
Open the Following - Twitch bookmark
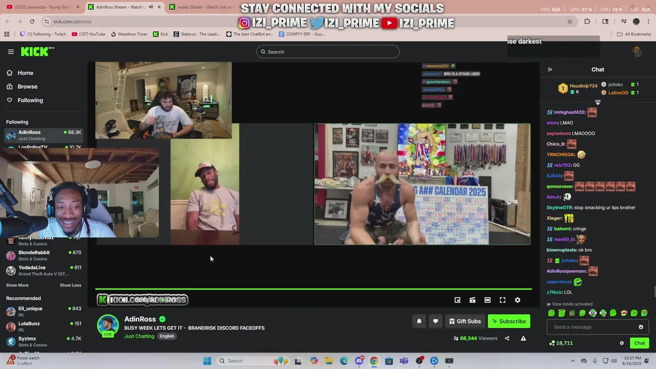(x=43, y=34)
